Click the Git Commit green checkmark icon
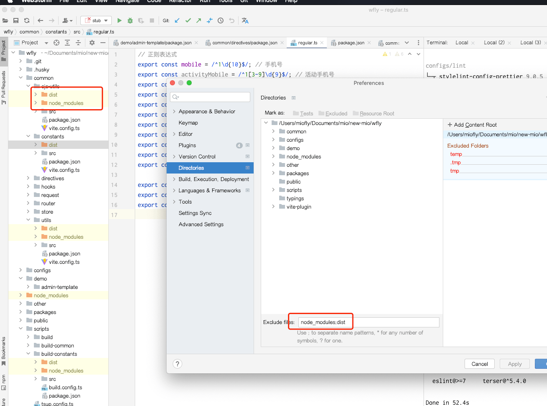Image resolution: width=547 pixels, height=406 pixels. [x=188, y=20]
